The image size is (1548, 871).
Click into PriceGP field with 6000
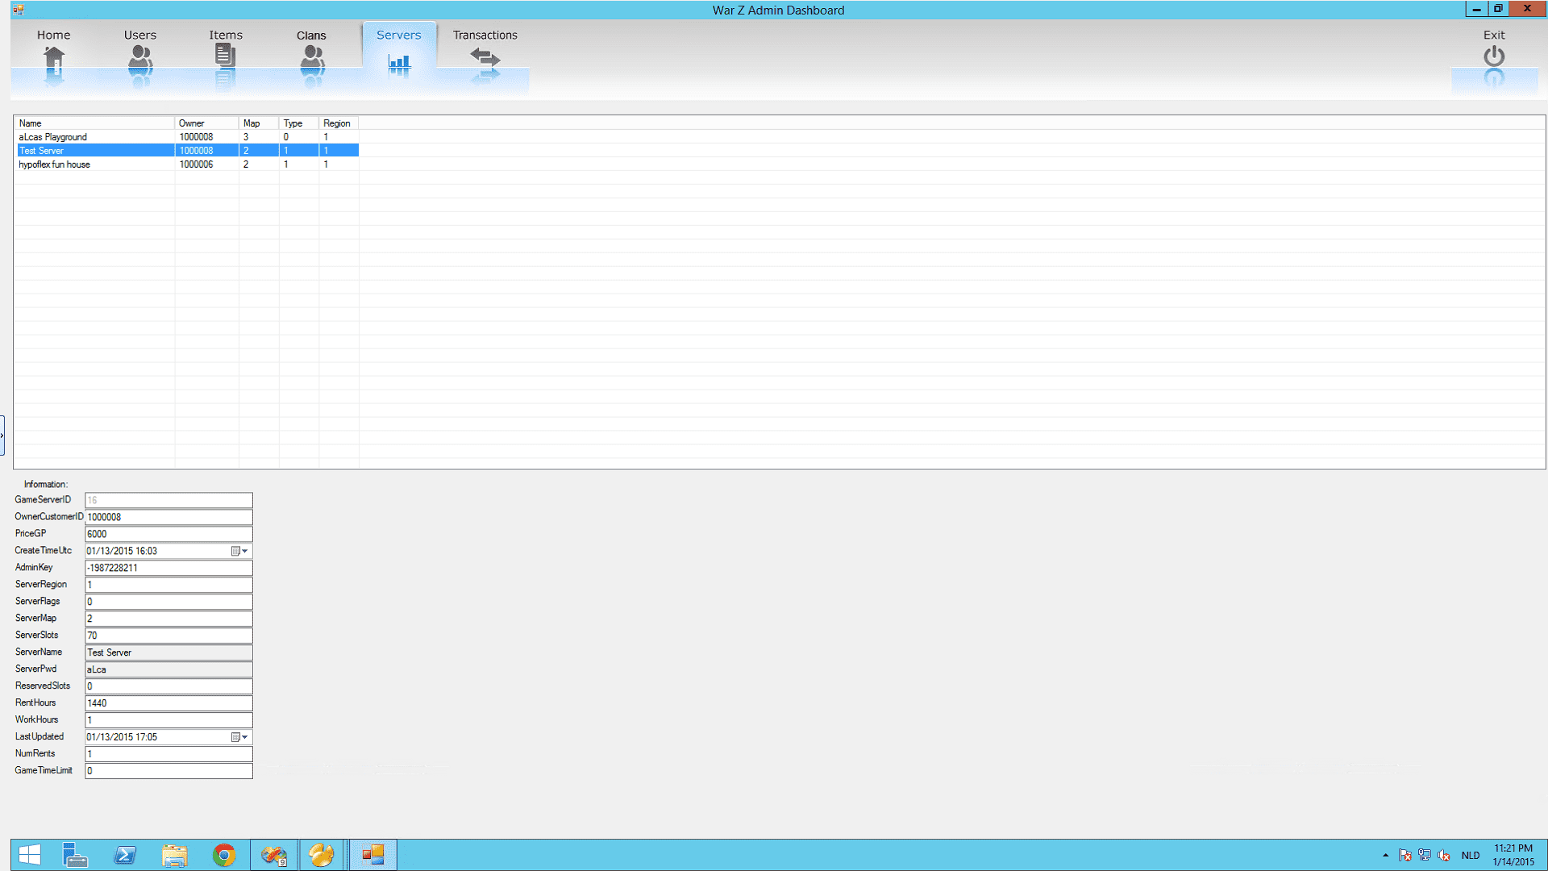[x=169, y=534]
